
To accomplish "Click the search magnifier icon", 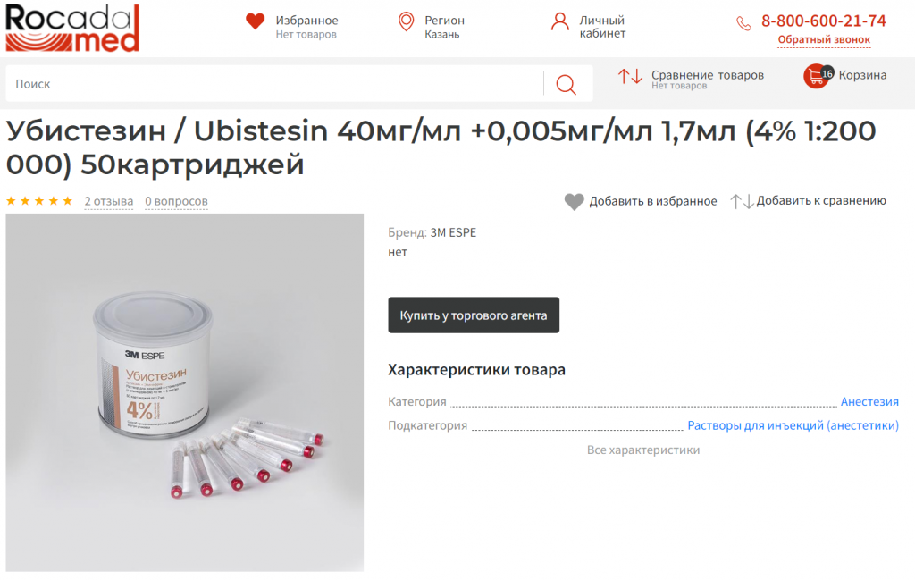I will tap(566, 84).
